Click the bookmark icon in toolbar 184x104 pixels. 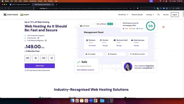tap(34, 8)
